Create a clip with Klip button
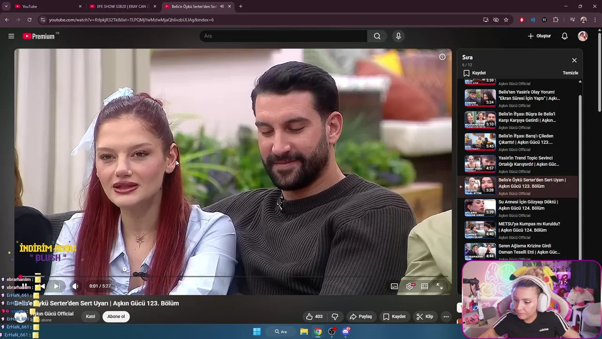This screenshot has width=602, height=339. [425, 316]
